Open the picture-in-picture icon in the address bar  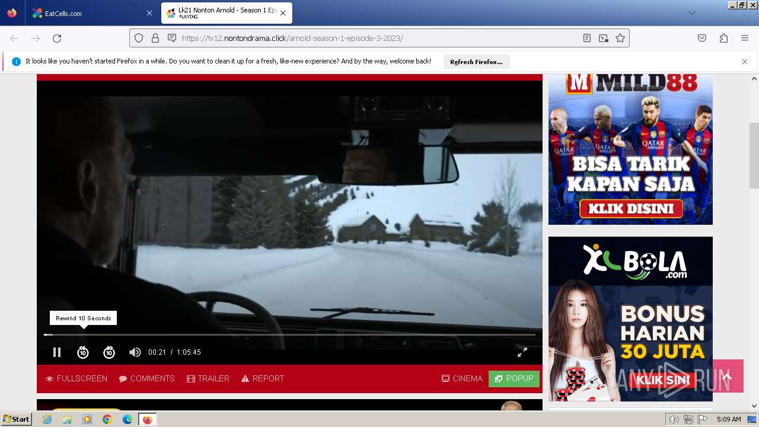604,38
